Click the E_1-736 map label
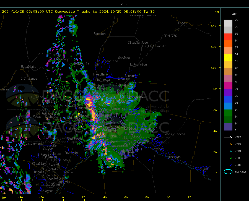The height and width of the screenshot is (201, 249). 171,36
